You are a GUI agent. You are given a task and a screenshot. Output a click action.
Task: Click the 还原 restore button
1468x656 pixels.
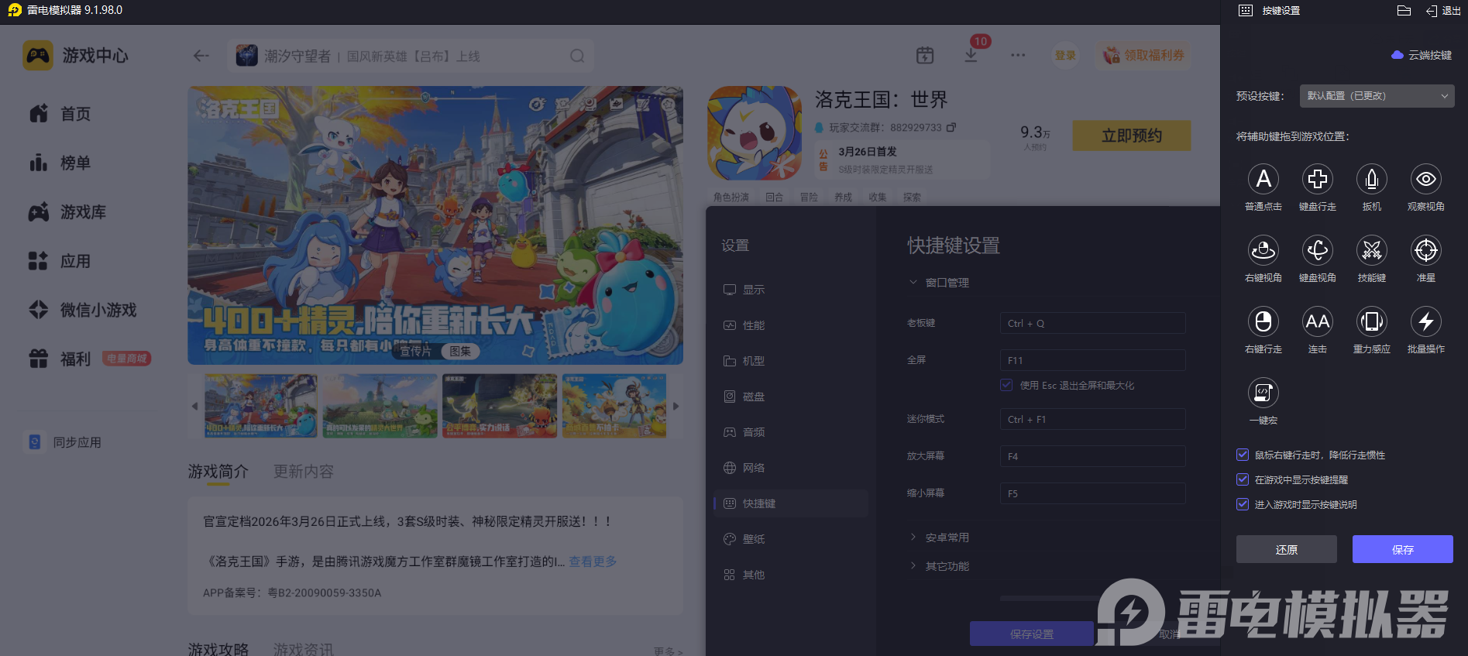point(1286,549)
